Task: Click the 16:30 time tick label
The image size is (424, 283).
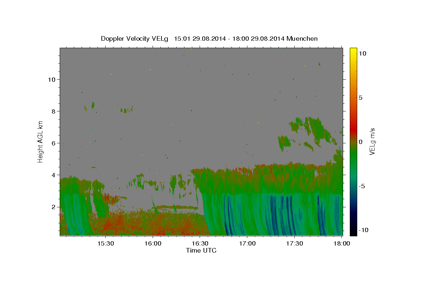Action: click(x=200, y=243)
